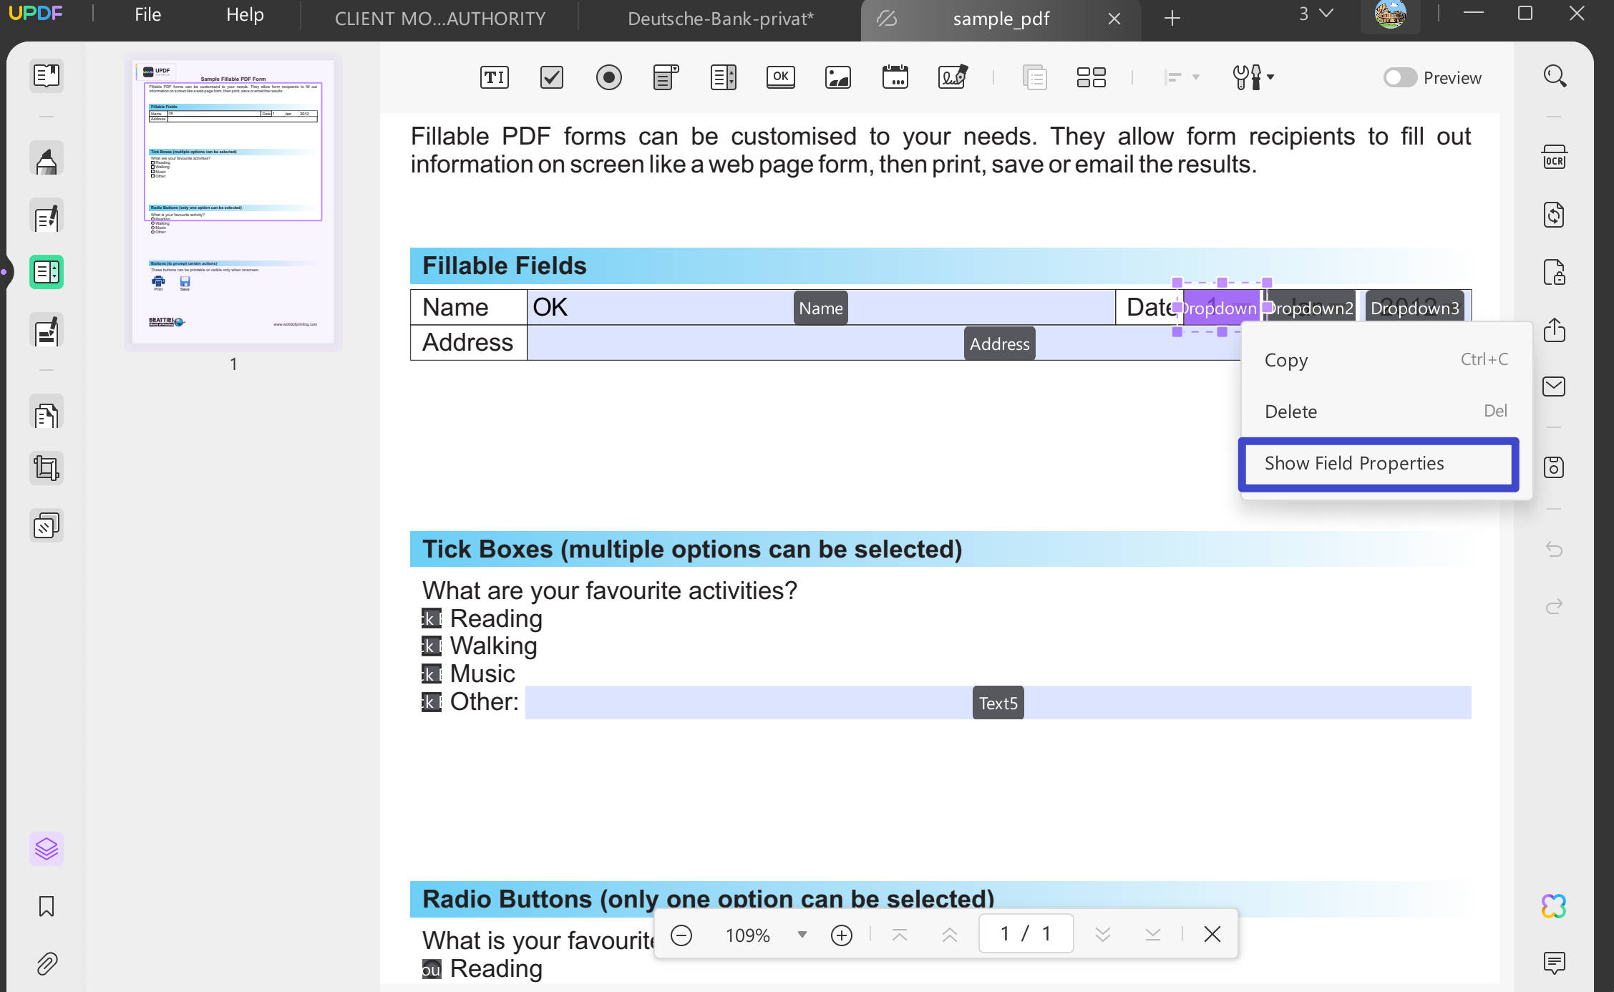Choose Copy from the context menu
Image resolution: width=1614 pixels, height=992 pixels.
(x=1285, y=360)
